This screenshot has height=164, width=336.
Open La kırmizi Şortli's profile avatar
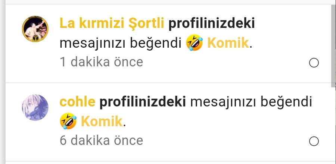click(x=35, y=29)
